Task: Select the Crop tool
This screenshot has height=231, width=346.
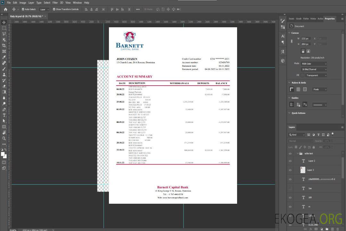Action: (4, 46)
